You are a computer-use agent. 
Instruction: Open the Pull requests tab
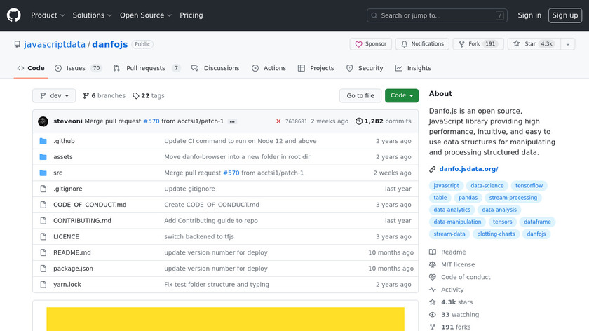(x=147, y=68)
